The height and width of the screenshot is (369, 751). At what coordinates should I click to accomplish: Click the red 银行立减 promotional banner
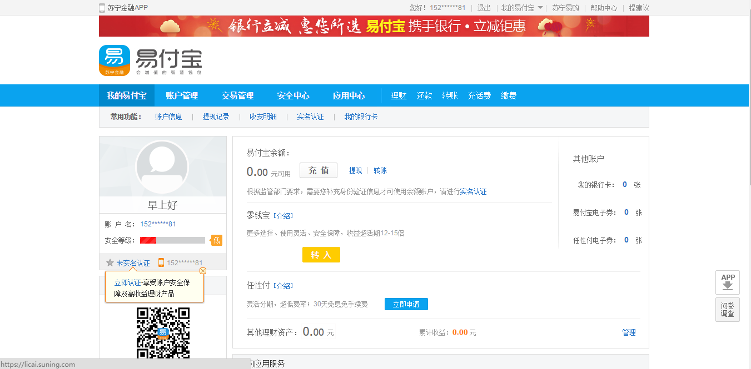[x=374, y=26]
